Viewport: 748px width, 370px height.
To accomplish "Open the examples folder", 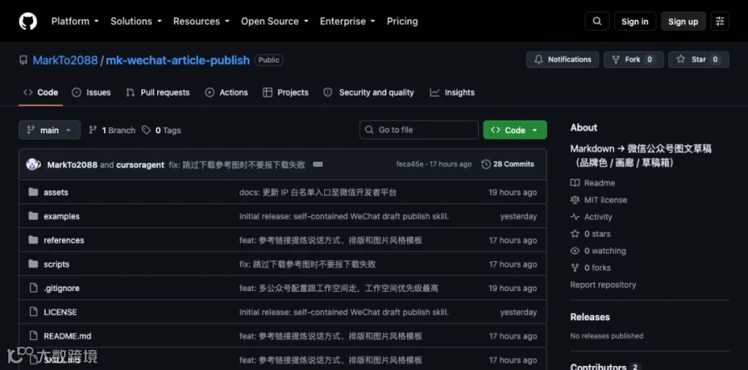I will [x=62, y=216].
